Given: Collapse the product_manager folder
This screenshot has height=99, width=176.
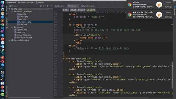Looking at the screenshot, I should pyautogui.click(x=12, y=12).
